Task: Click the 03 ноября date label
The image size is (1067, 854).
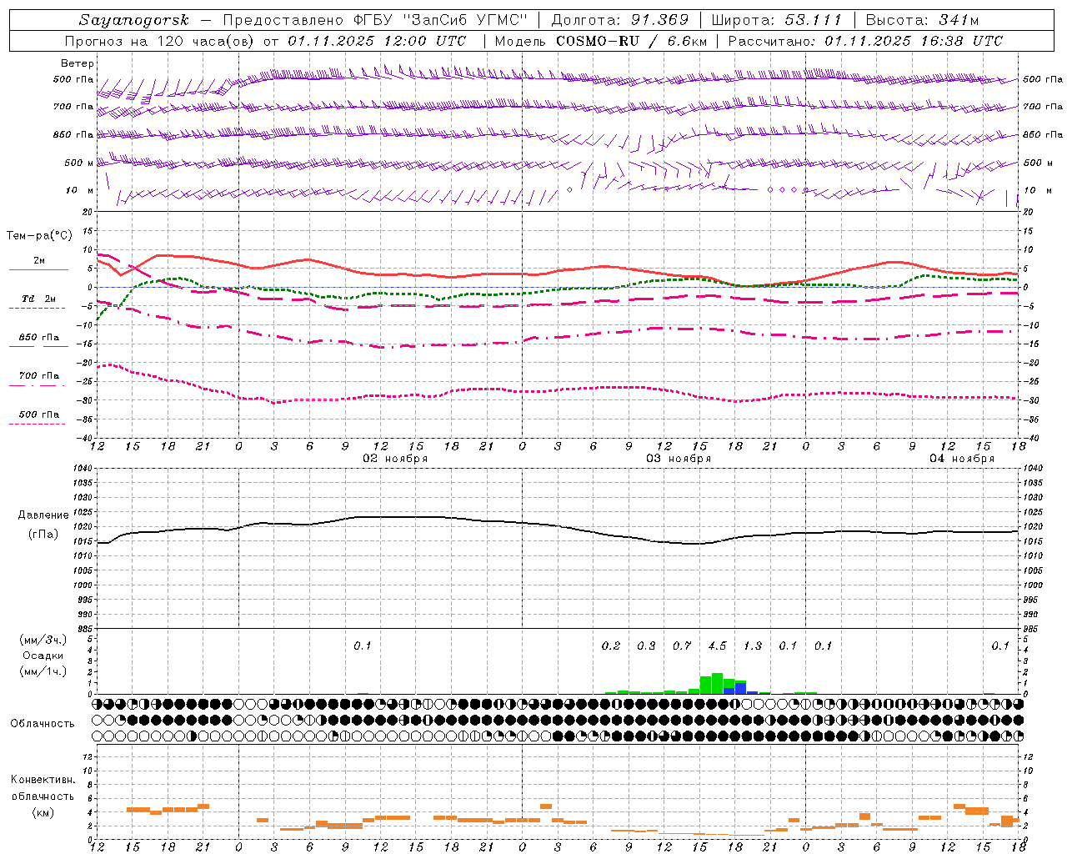Action: [679, 459]
